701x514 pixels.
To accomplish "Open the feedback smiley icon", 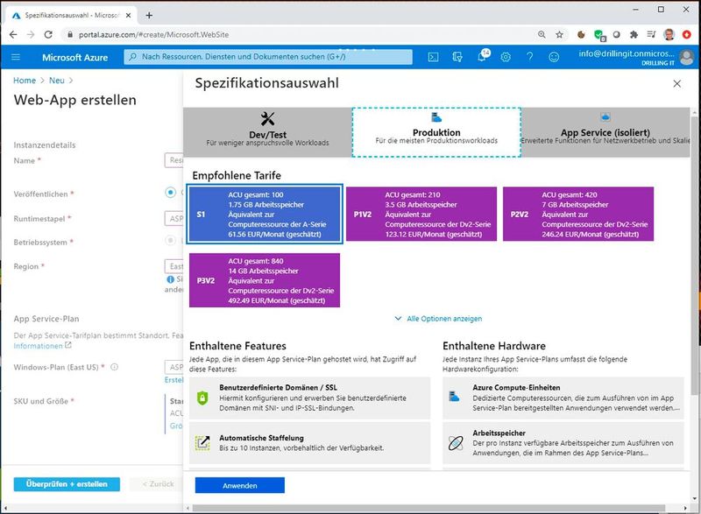I will 554,57.
